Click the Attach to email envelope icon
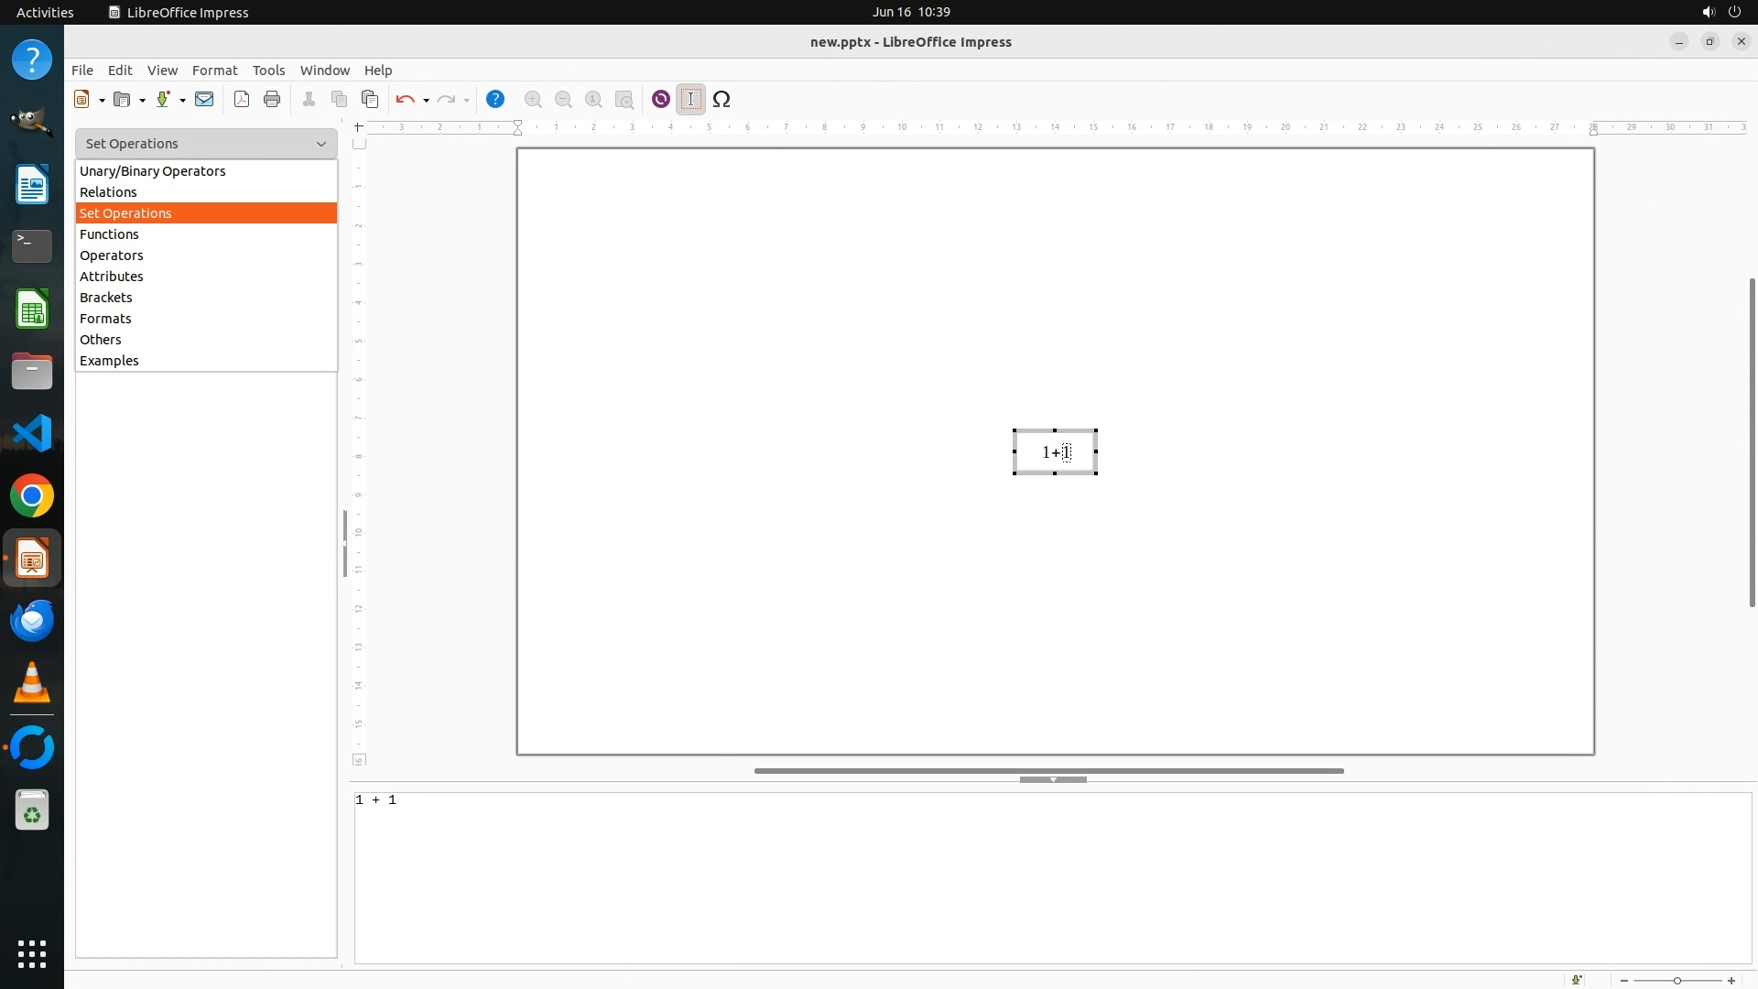Viewport: 1758px width, 989px height. pos(204,99)
